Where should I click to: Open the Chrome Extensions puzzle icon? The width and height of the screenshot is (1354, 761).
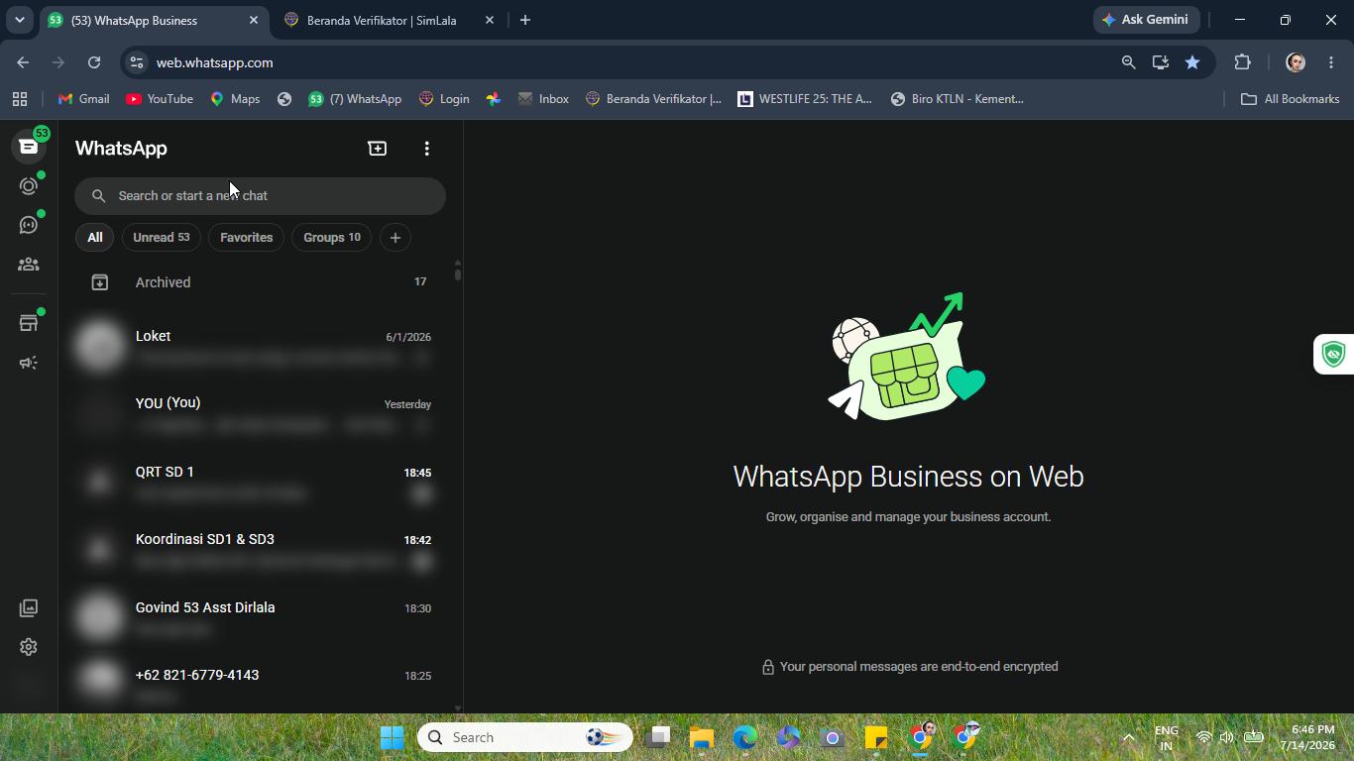1242,62
